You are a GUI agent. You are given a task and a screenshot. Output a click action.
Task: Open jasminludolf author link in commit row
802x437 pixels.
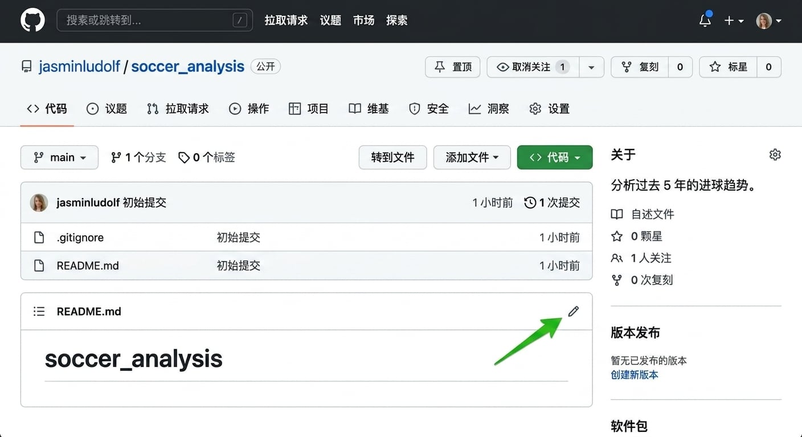coord(88,203)
